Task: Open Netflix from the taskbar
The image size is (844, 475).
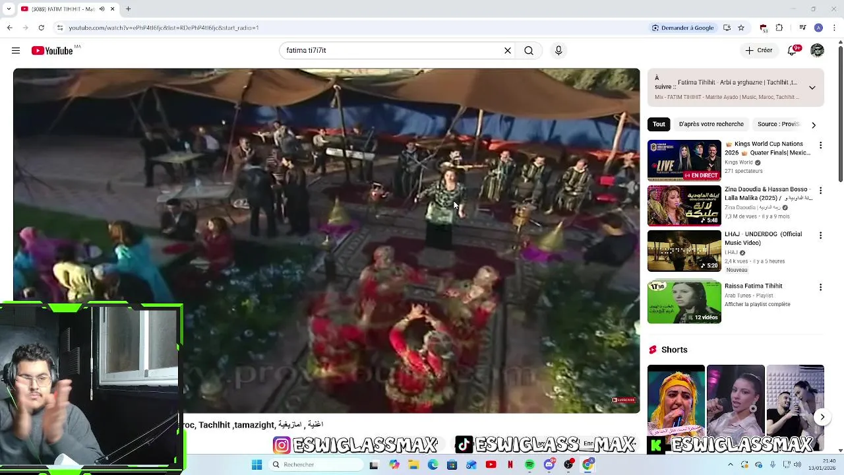Action: pos(510,464)
